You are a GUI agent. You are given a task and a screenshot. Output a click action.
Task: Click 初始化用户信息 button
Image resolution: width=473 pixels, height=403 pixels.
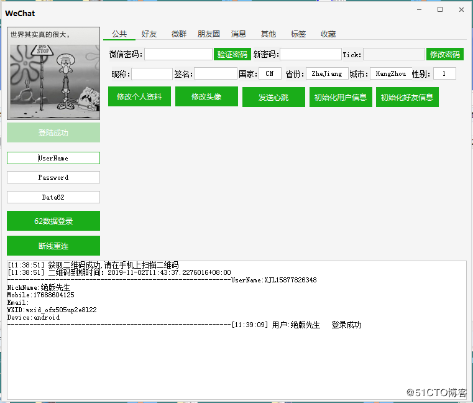click(341, 97)
